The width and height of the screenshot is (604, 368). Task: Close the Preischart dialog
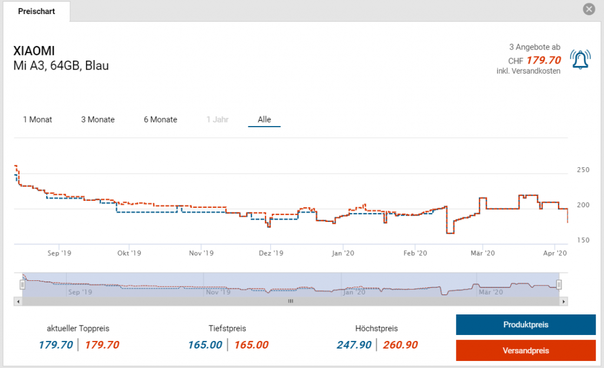click(588, 9)
